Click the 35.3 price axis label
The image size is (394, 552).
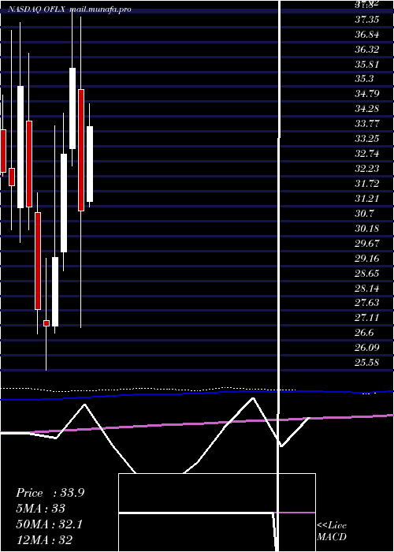[x=364, y=79]
